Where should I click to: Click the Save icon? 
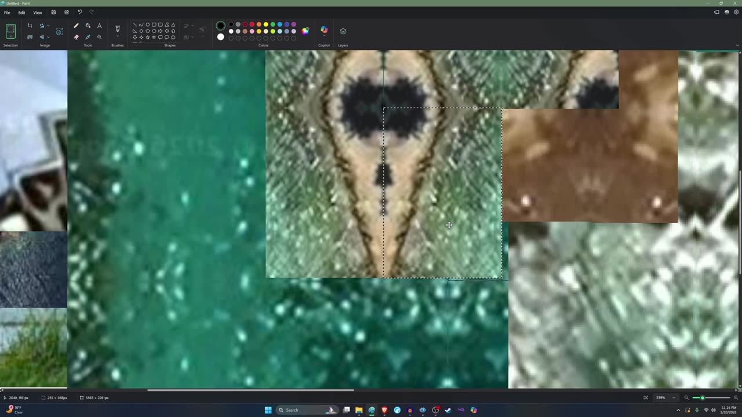53,12
